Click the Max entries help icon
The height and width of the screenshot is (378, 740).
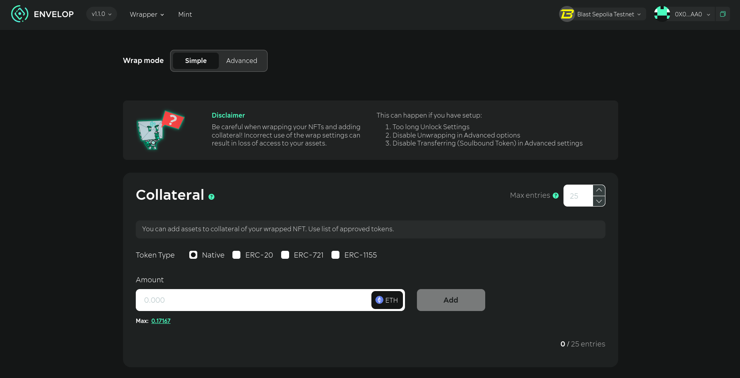[555, 195]
